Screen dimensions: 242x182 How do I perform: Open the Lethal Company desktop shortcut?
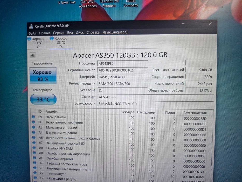click(x=130, y=3)
